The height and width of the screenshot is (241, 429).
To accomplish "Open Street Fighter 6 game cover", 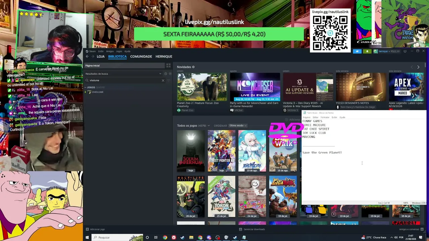I will click(x=222, y=151).
